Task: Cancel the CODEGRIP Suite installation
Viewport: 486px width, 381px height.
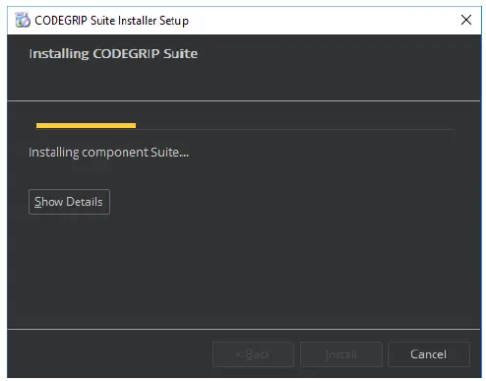Action: click(429, 354)
